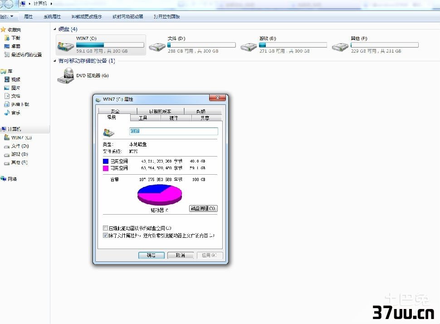440x324 pixels.
Task: Click 系统属性 on the toolbar
Action: tap(52, 17)
